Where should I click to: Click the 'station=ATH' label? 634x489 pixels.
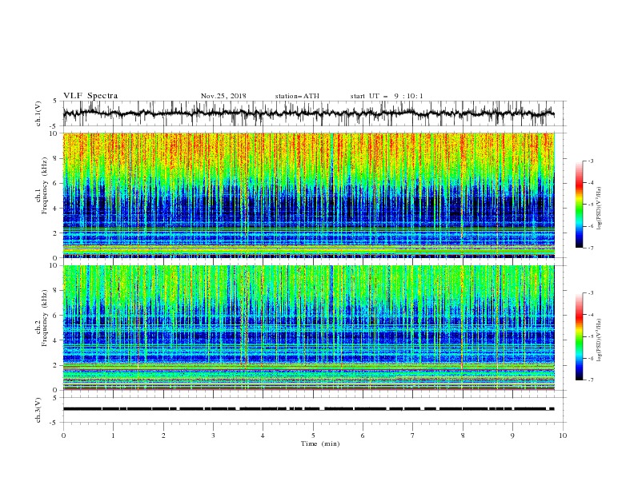297,96
